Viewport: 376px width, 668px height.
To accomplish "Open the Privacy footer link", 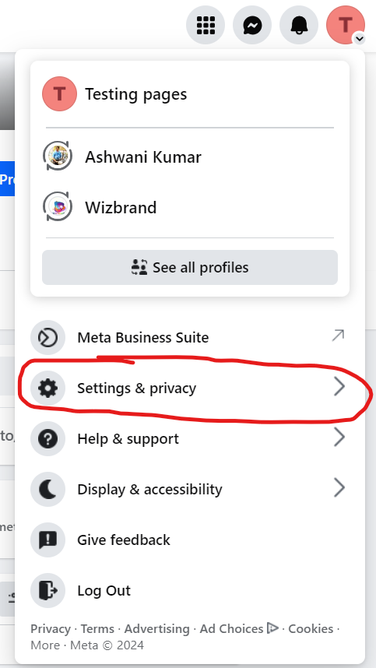I will click(x=51, y=629).
